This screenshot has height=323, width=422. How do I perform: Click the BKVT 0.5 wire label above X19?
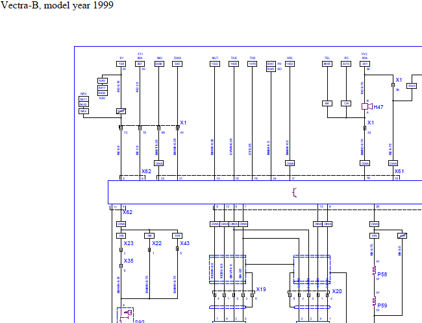coord(231,271)
